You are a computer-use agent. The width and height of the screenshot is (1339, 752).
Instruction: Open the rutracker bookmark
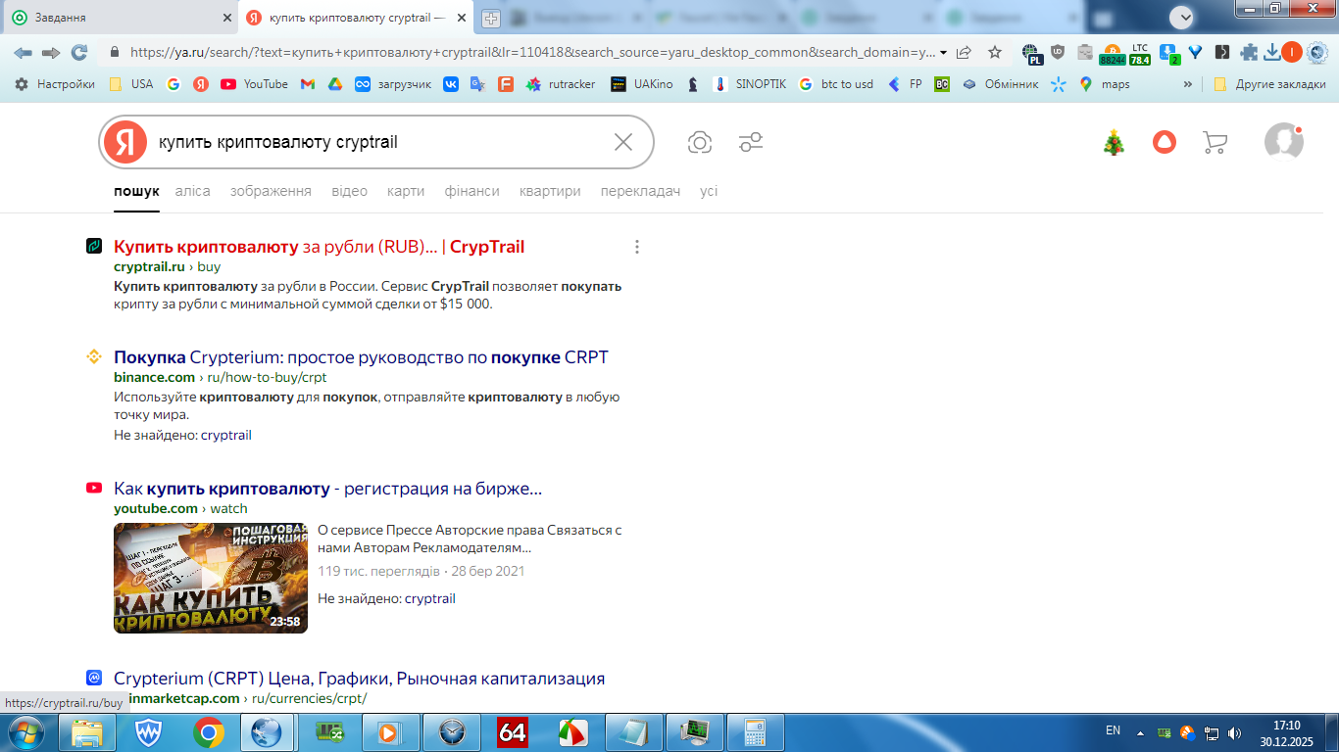click(561, 84)
